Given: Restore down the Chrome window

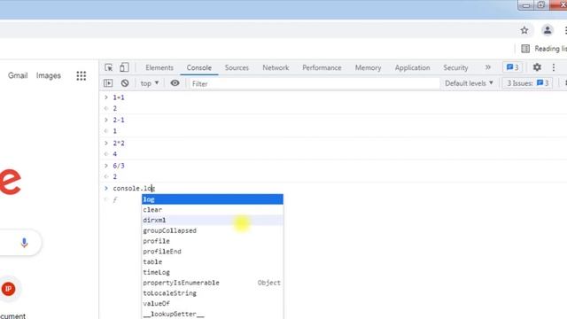Looking at the screenshot, I should coord(541,5).
